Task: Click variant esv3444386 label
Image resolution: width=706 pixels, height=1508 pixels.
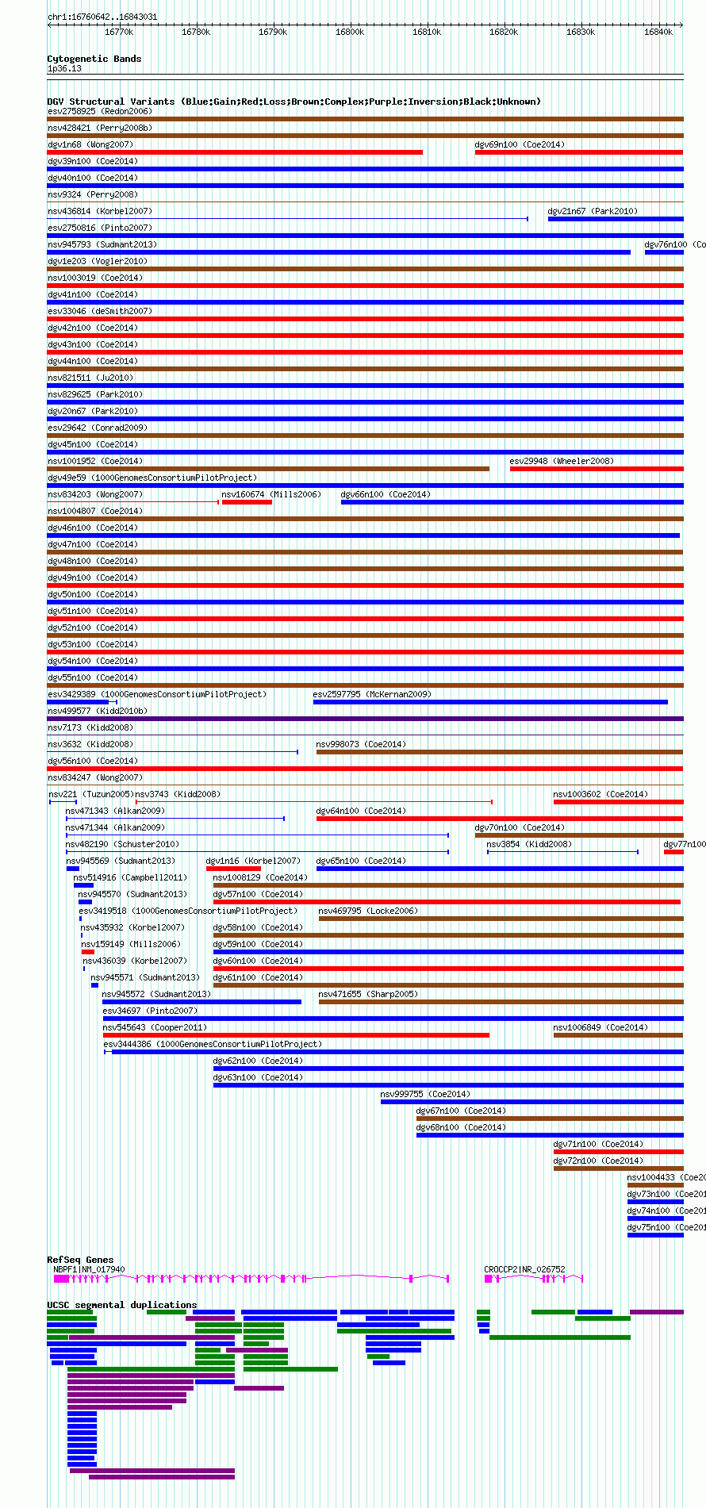Action: click(213, 1044)
